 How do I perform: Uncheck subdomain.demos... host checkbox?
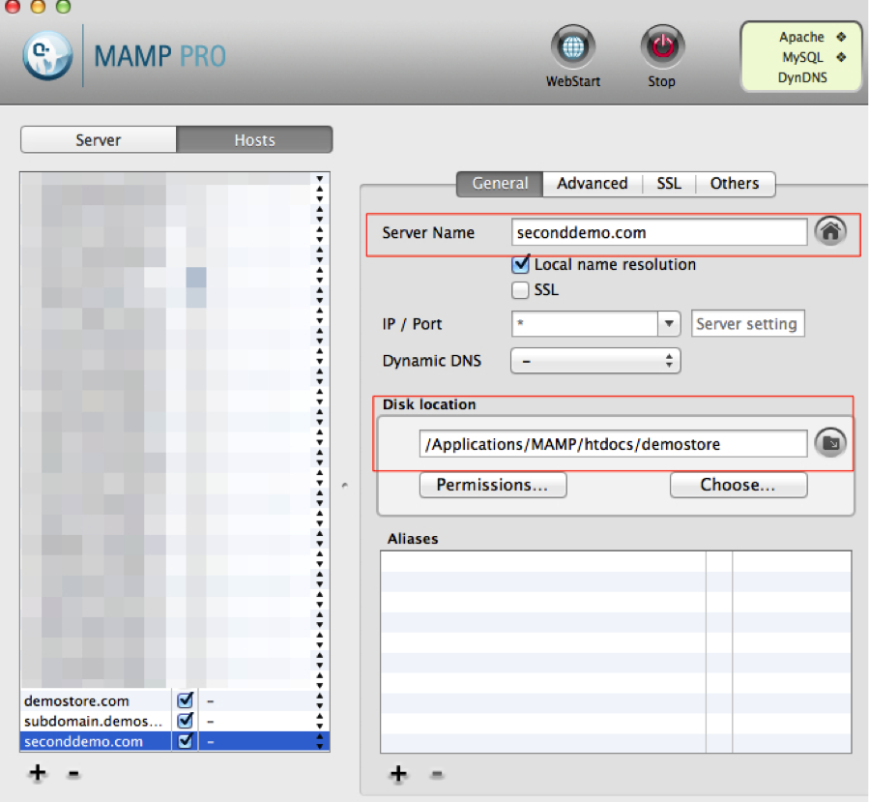point(185,721)
